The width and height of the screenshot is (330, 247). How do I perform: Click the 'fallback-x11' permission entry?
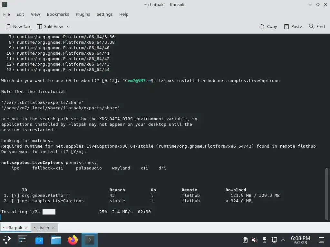(48, 168)
